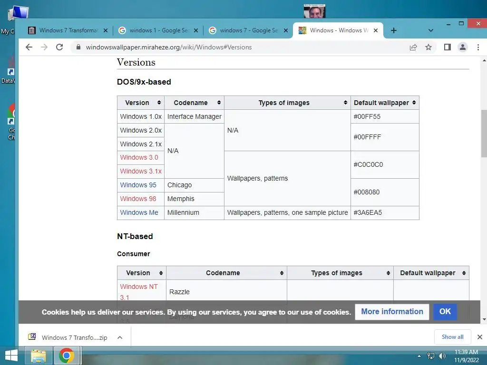Image resolution: width=487 pixels, height=365 pixels.
Task: Sort Consumer table by Default wallpaper
Action: (x=431, y=273)
